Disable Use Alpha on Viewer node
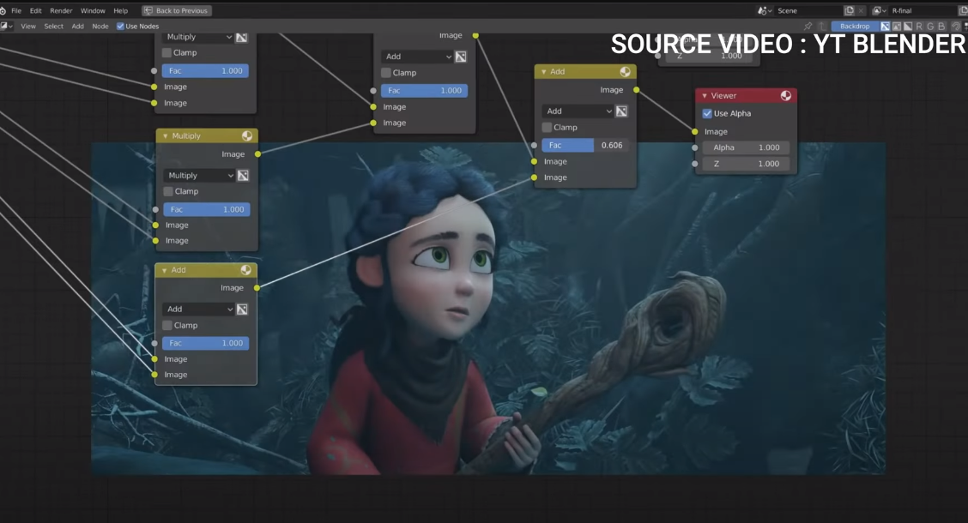Image resolution: width=968 pixels, height=523 pixels. pyautogui.click(x=707, y=113)
